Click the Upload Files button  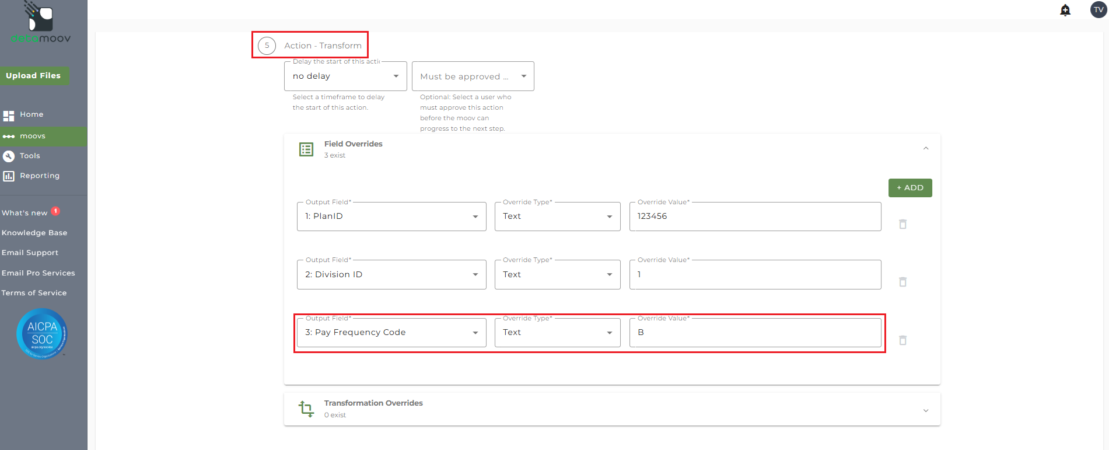34,76
